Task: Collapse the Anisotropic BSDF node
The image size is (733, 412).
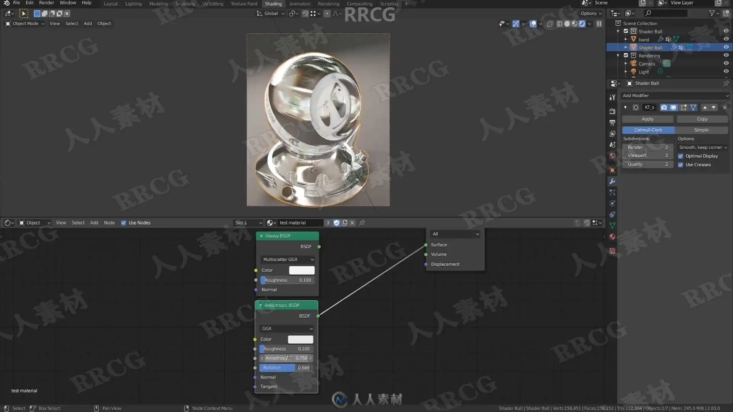Action: (x=260, y=305)
